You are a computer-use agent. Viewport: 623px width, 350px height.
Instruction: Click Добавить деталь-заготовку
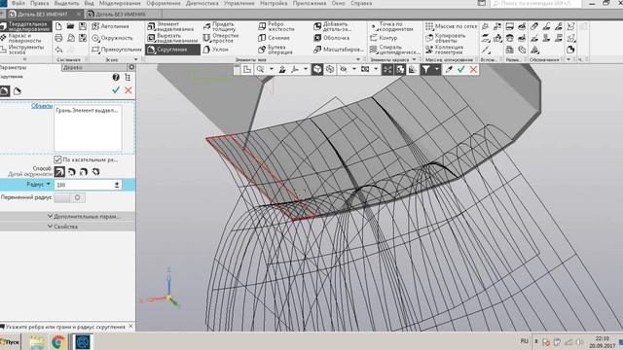333,26
